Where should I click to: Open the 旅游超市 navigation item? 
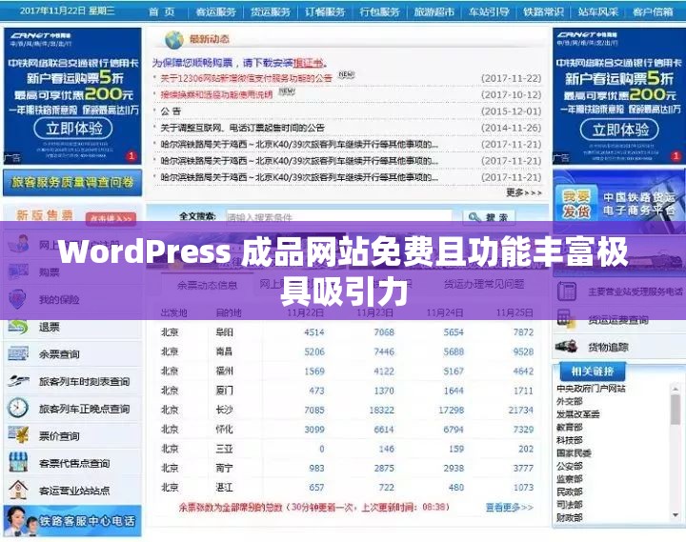[434, 11]
